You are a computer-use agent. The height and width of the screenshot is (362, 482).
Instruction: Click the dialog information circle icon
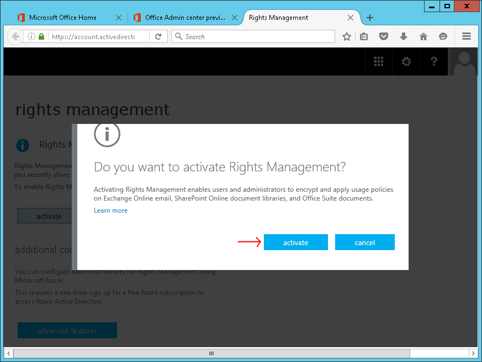pos(107,134)
